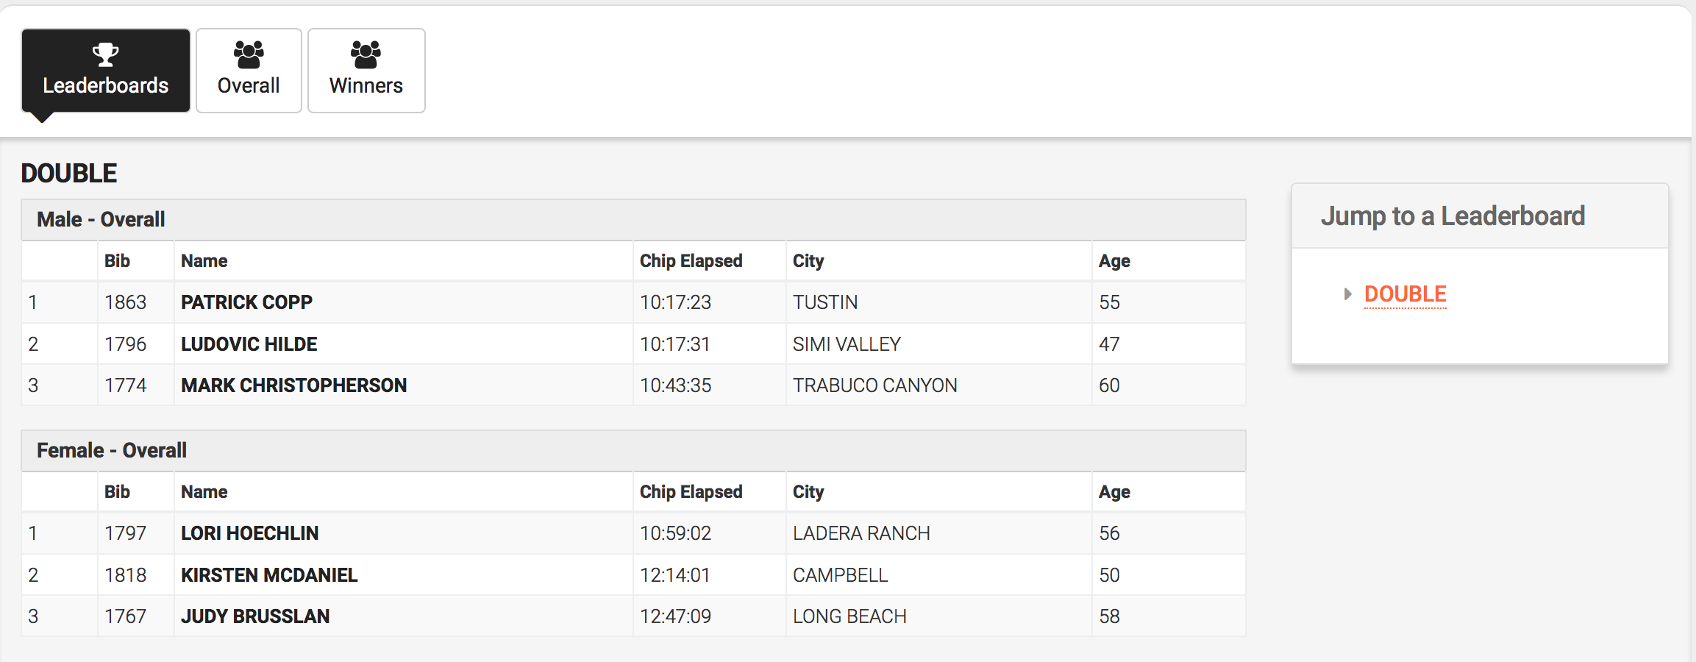
Task: Jump to the DOUBLE leaderboard link
Action: click(1405, 294)
